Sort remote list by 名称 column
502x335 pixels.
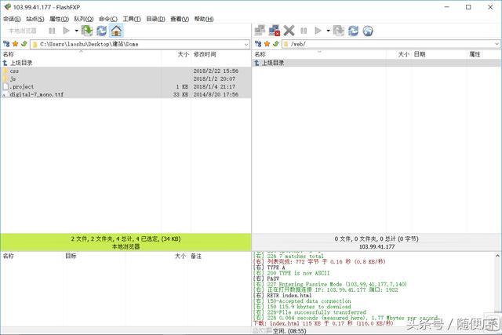pyautogui.click(x=319, y=54)
